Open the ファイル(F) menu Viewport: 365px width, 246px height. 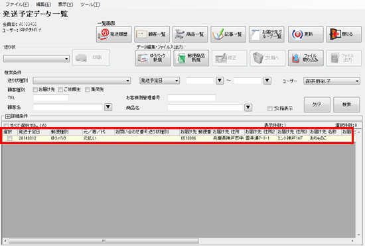17,5
